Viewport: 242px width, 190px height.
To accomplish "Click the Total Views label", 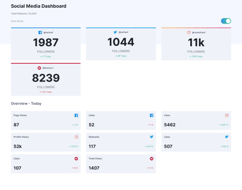I will [95, 159].
